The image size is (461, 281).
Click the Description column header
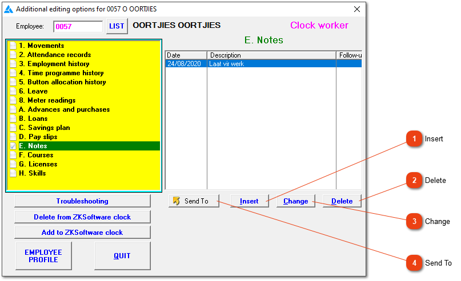tap(272, 55)
